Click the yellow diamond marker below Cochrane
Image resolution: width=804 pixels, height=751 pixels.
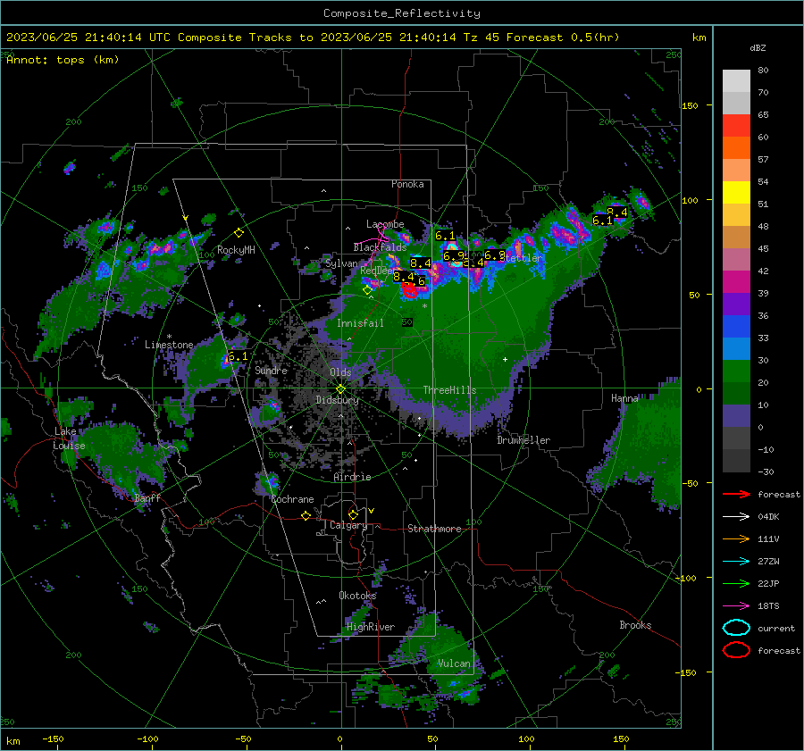click(x=306, y=516)
